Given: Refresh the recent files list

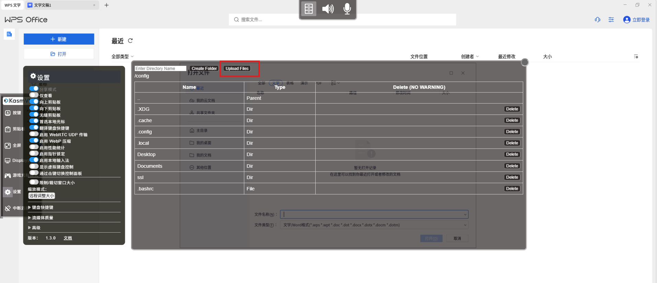Looking at the screenshot, I should (130, 41).
